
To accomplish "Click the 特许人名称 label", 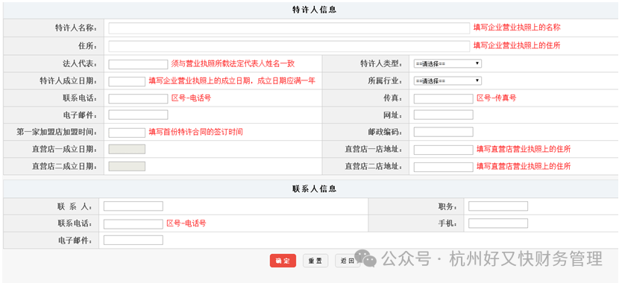I will pos(76,28).
